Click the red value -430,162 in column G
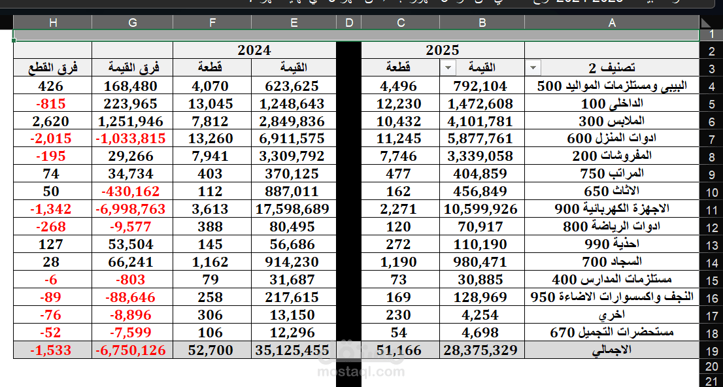 point(131,192)
